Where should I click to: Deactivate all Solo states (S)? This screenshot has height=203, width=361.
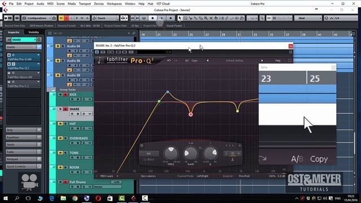[67, 18]
